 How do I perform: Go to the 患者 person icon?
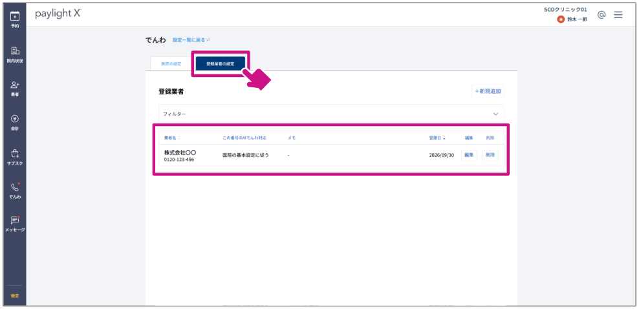pyautogui.click(x=15, y=85)
